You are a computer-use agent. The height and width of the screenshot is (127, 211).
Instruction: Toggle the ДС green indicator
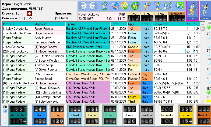(x=208, y=92)
